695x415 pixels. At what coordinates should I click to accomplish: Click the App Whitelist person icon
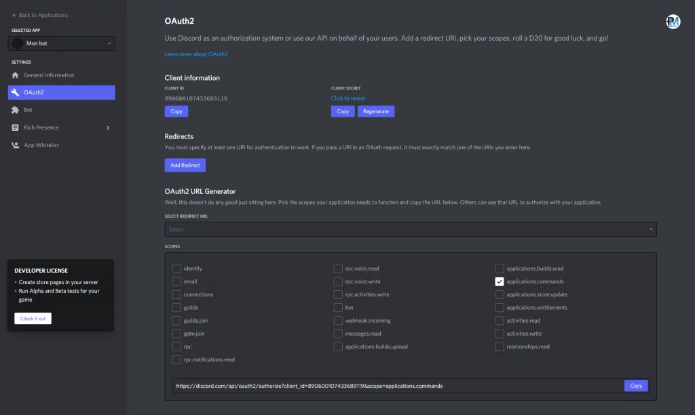(16, 145)
